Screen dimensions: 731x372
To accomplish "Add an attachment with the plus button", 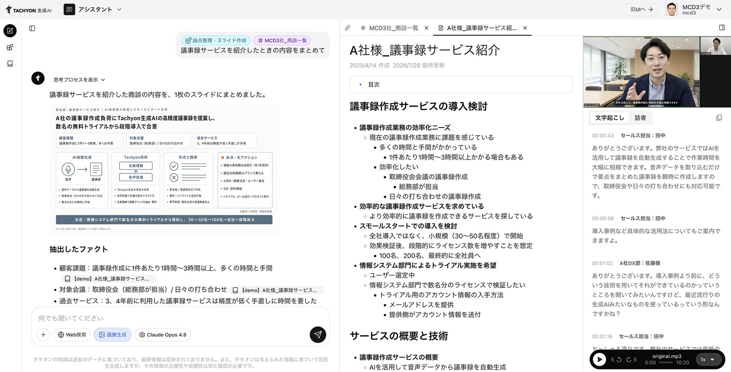I will point(43,335).
